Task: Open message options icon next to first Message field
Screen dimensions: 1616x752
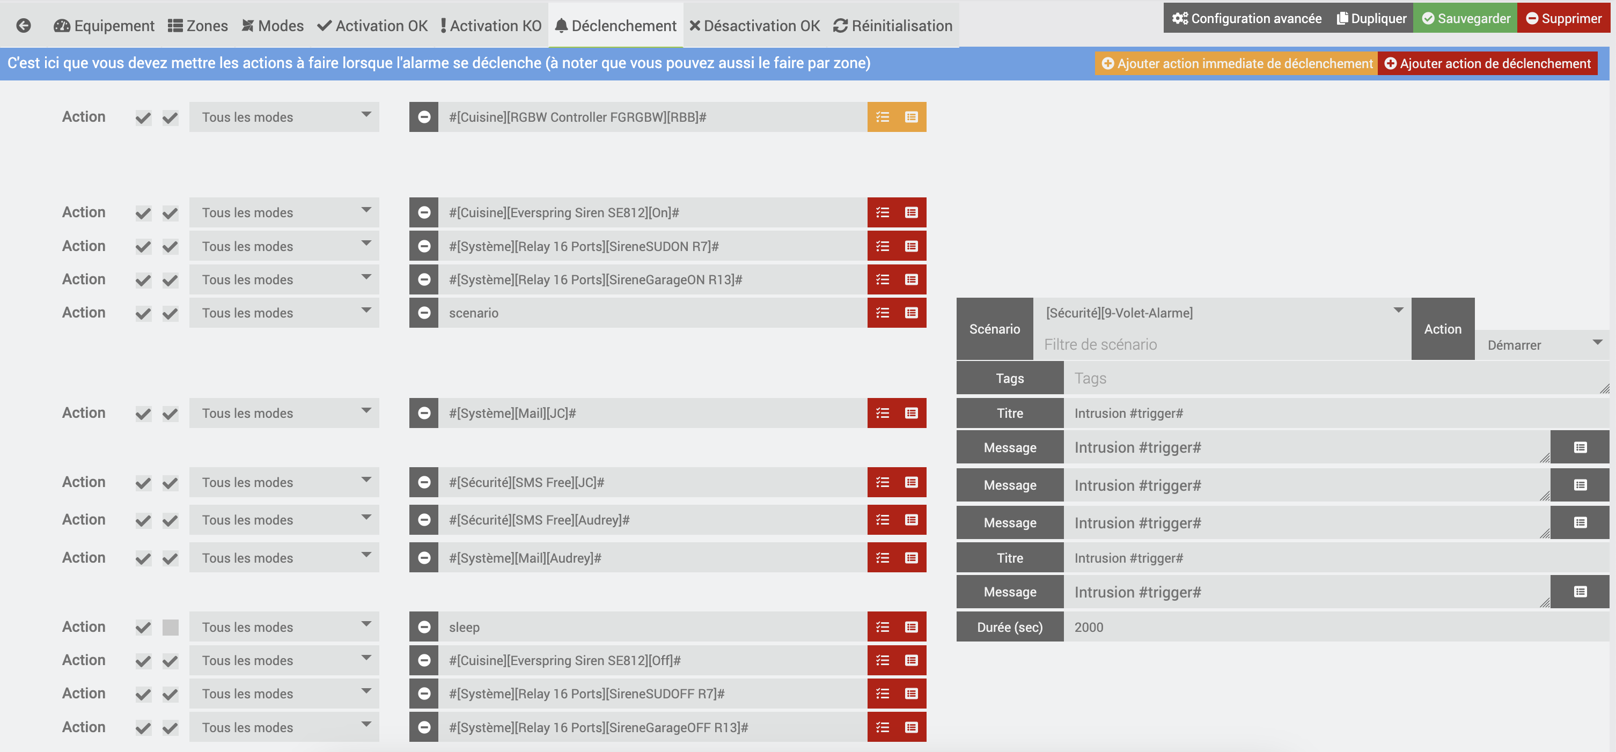Action: coord(1580,447)
